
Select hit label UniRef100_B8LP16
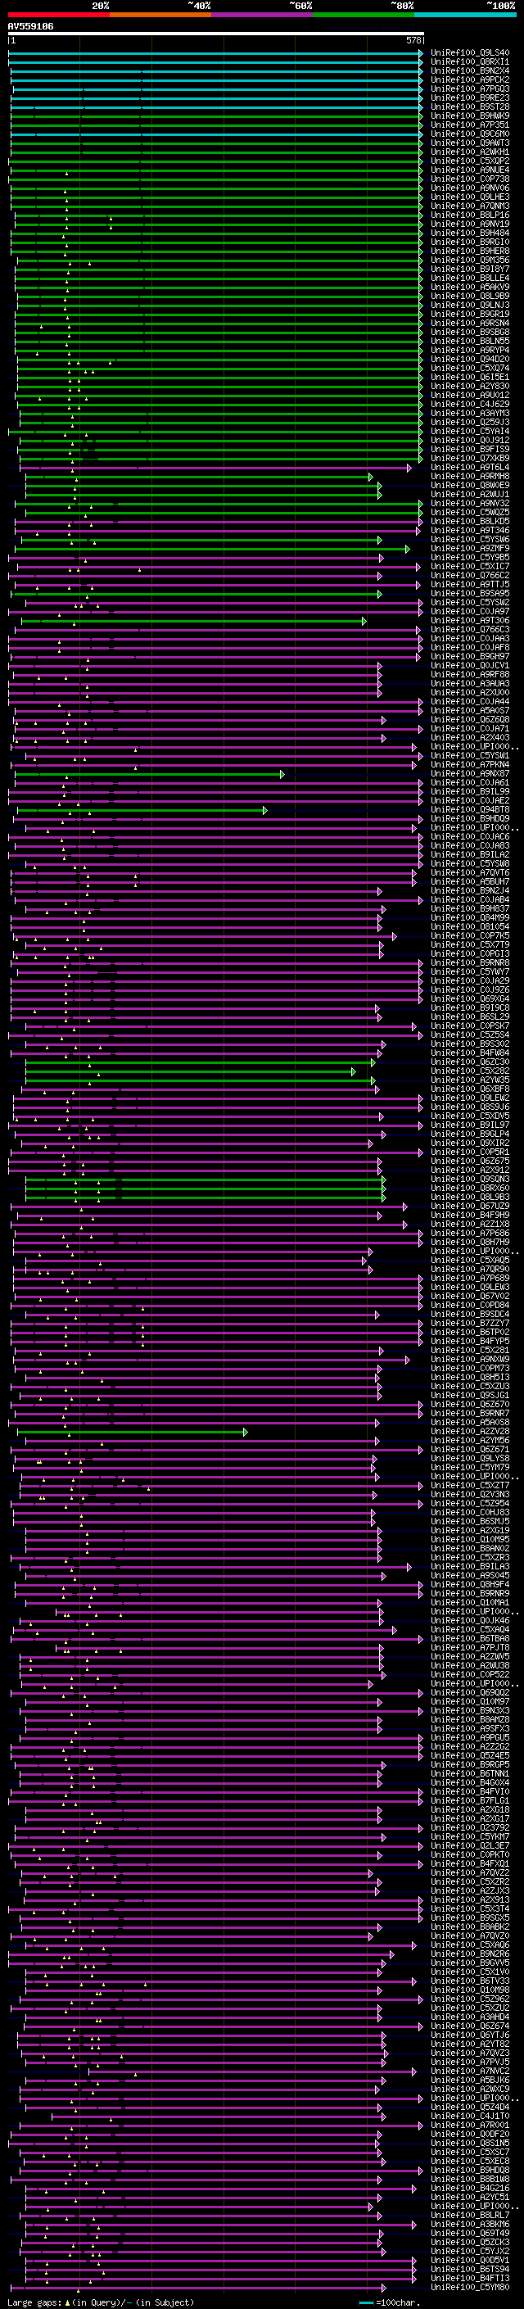470,215
